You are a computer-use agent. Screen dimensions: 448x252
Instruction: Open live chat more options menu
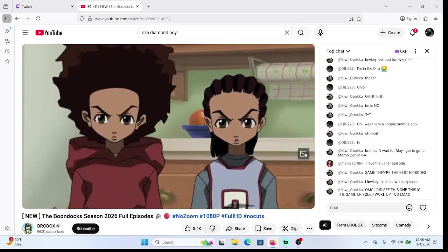(415, 51)
